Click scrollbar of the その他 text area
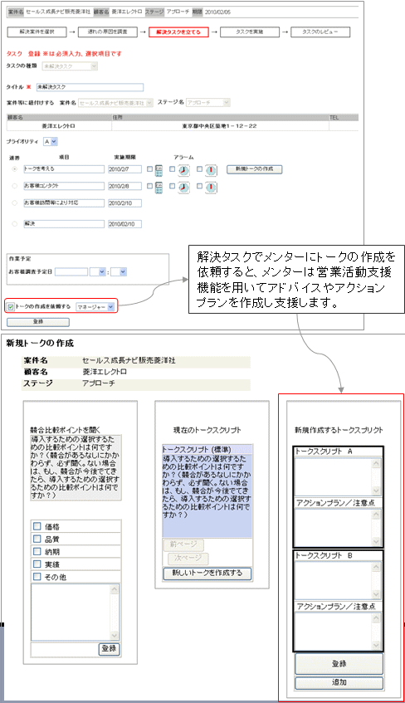This screenshot has width=405, height=703. pyautogui.click(x=115, y=612)
